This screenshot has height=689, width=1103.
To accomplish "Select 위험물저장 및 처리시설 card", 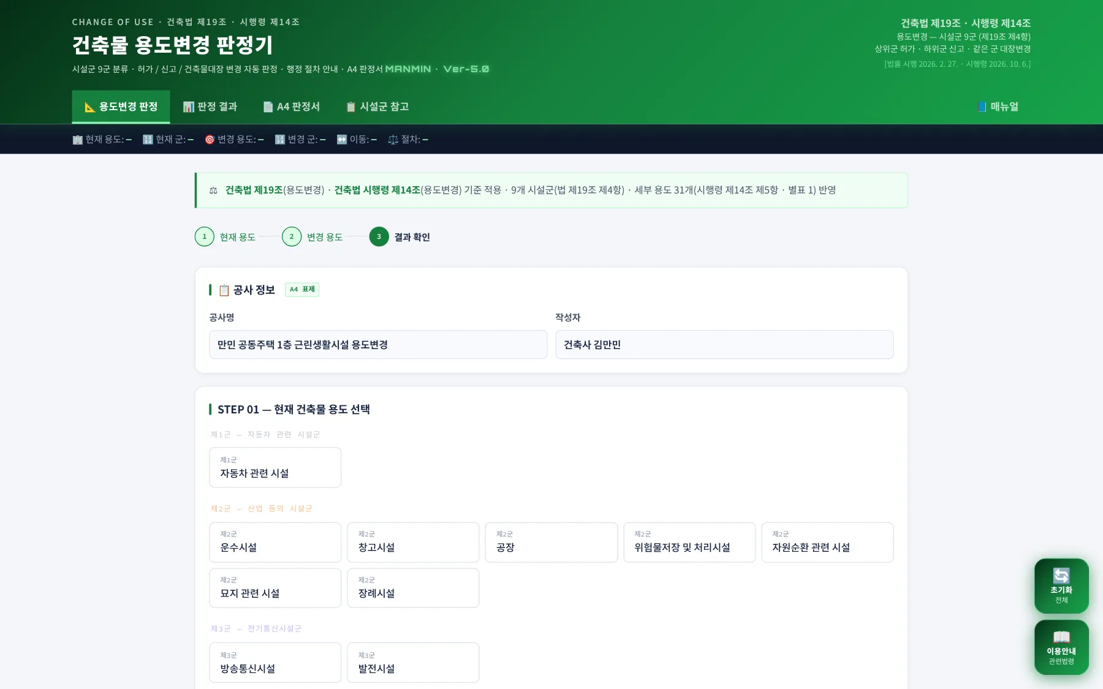I will click(689, 542).
